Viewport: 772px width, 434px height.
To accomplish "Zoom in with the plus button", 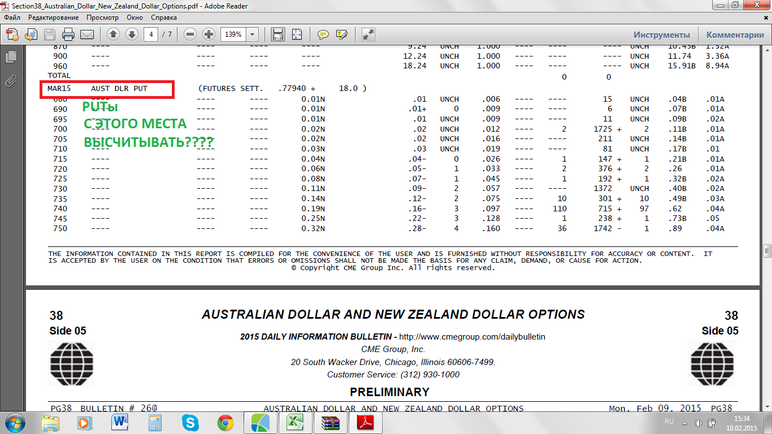I will (209, 34).
